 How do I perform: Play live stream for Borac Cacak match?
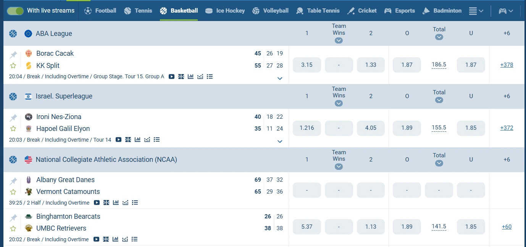pos(171,77)
